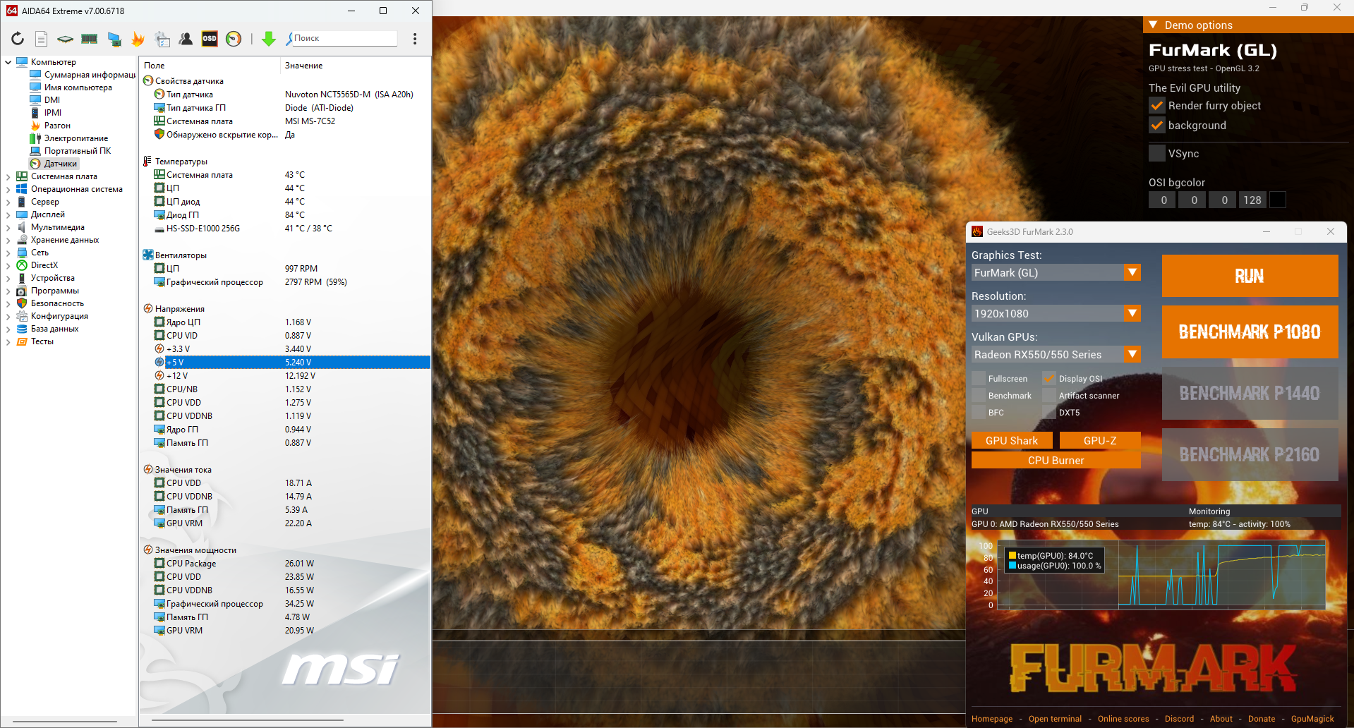The width and height of the screenshot is (1354, 728).
Task: Click the Электропитание battery icon in tree
Action: [x=35, y=138]
